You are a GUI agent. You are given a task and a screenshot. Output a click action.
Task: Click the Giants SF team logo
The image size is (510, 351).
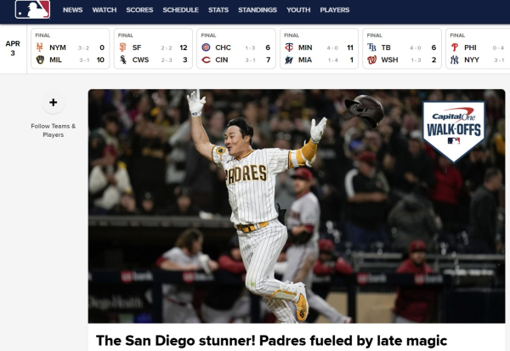pos(122,48)
